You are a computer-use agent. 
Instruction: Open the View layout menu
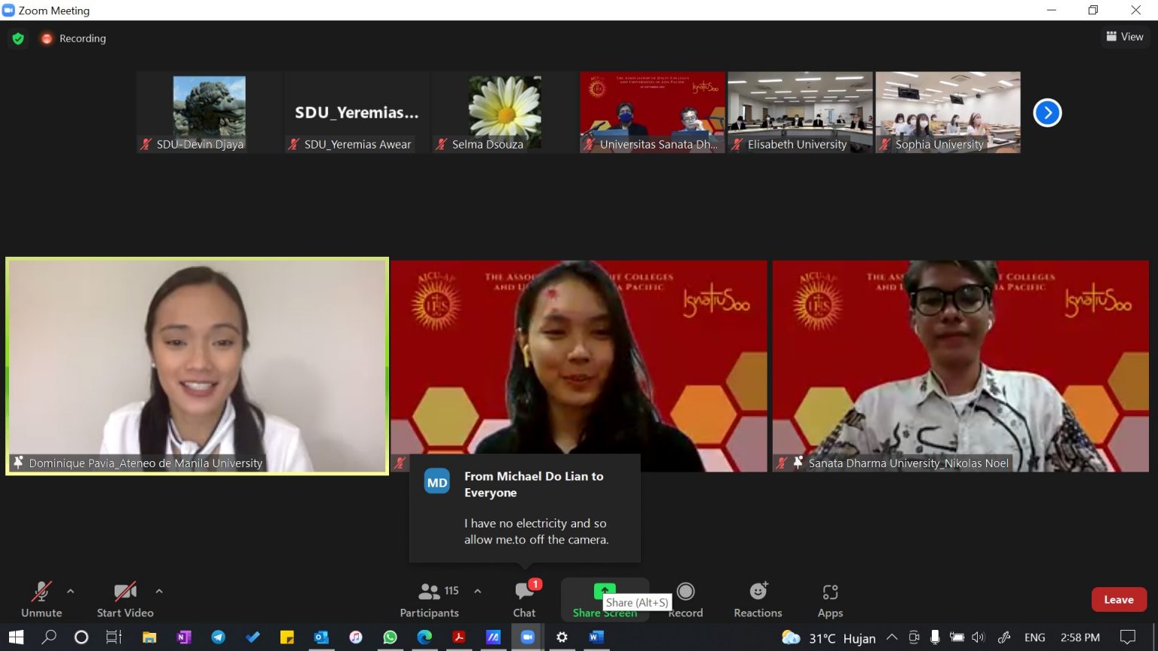pos(1124,37)
